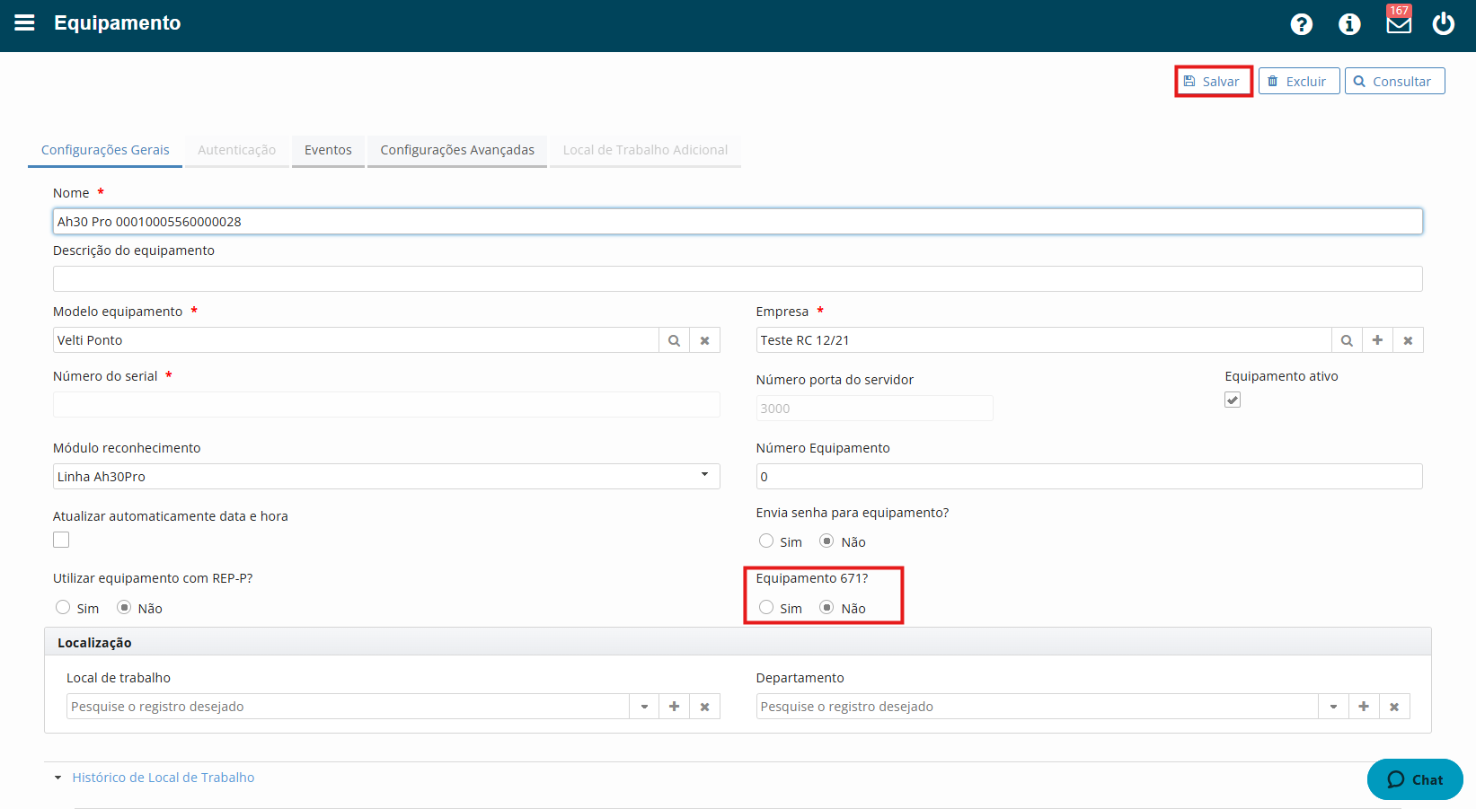Click the Número Equipamento field
Screen dimensions: 1476x809
click(x=1090, y=476)
